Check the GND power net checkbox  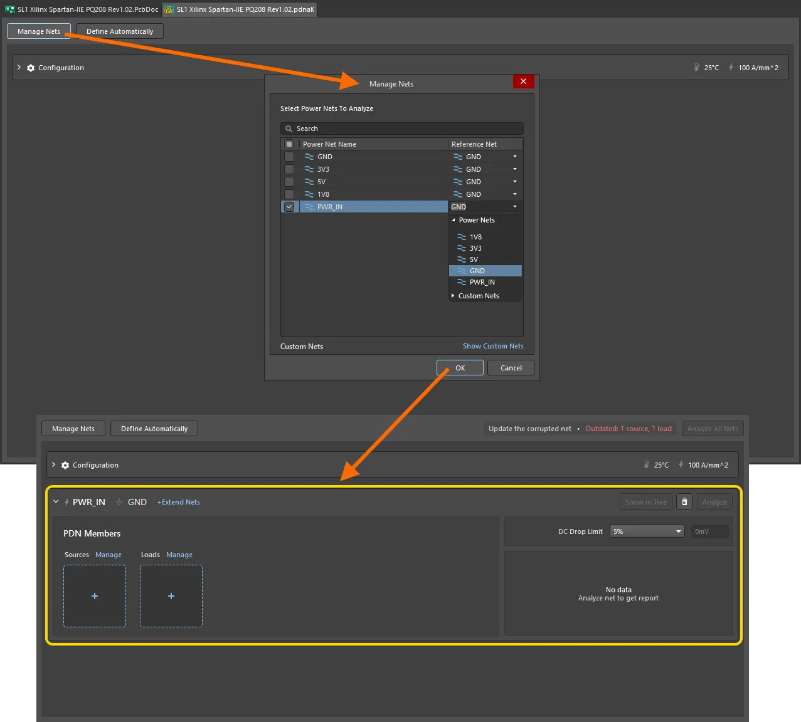pyautogui.click(x=289, y=157)
